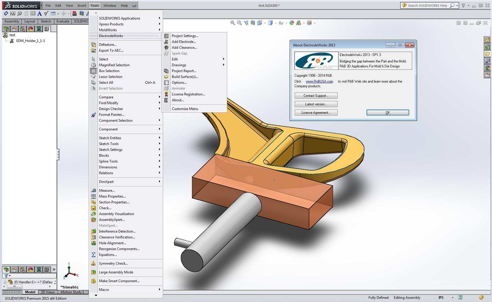Switch to the Evaluate tab
492x302 pixels.
(63, 21)
